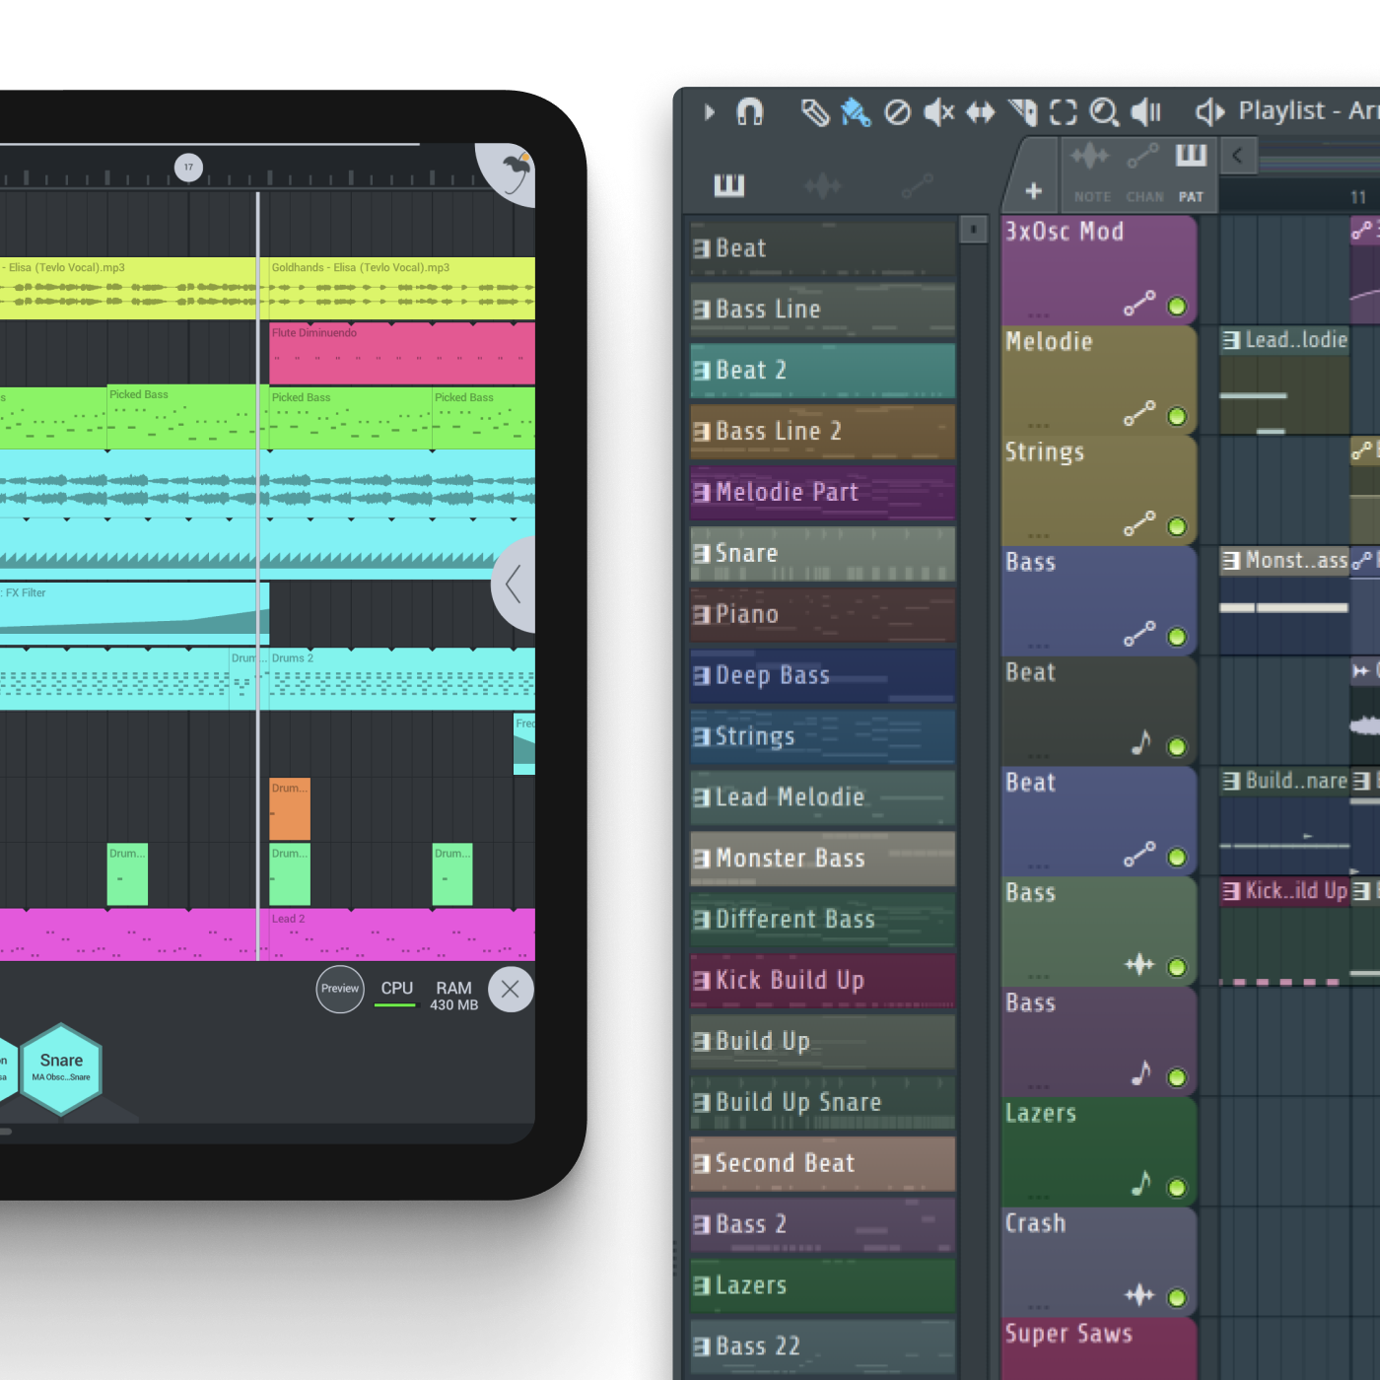Add a new track with plus button
Image resolution: width=1380 pixels, height=1380 pixels.
click(1033, 191)
